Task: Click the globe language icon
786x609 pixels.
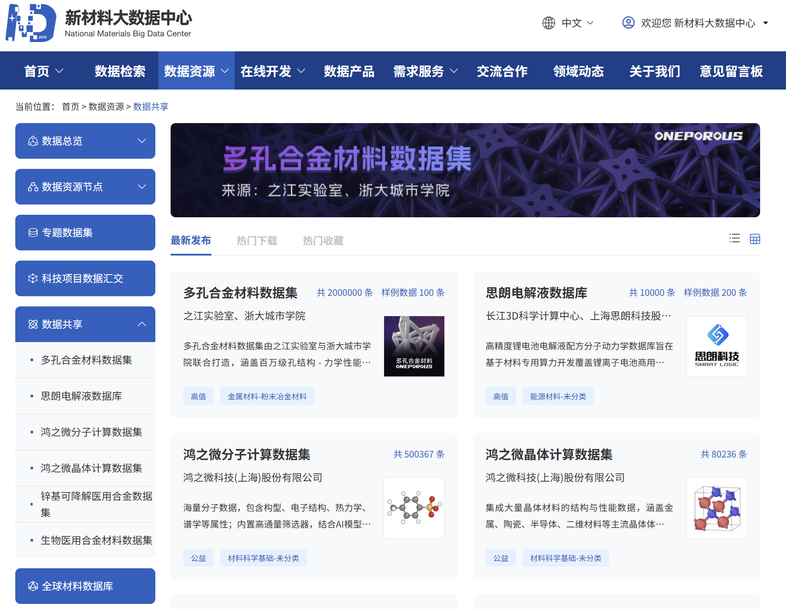Action: [548, 23]
